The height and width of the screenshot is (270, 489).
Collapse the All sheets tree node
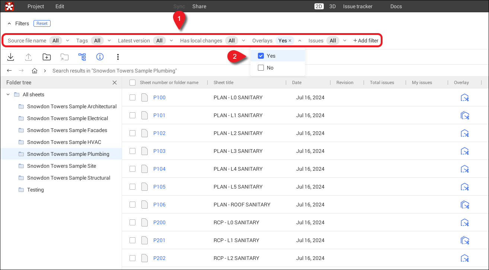click(8, 94)
